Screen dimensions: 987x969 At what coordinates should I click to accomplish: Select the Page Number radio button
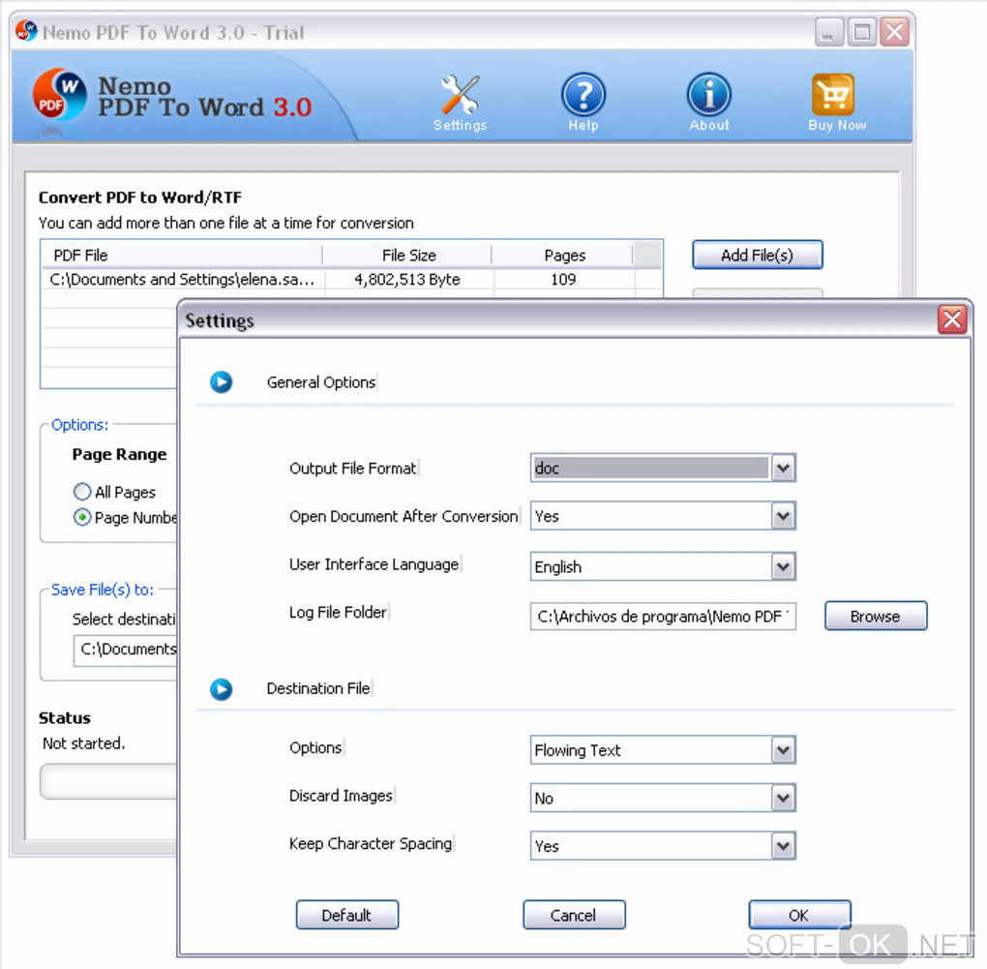[x=82, y=518]
